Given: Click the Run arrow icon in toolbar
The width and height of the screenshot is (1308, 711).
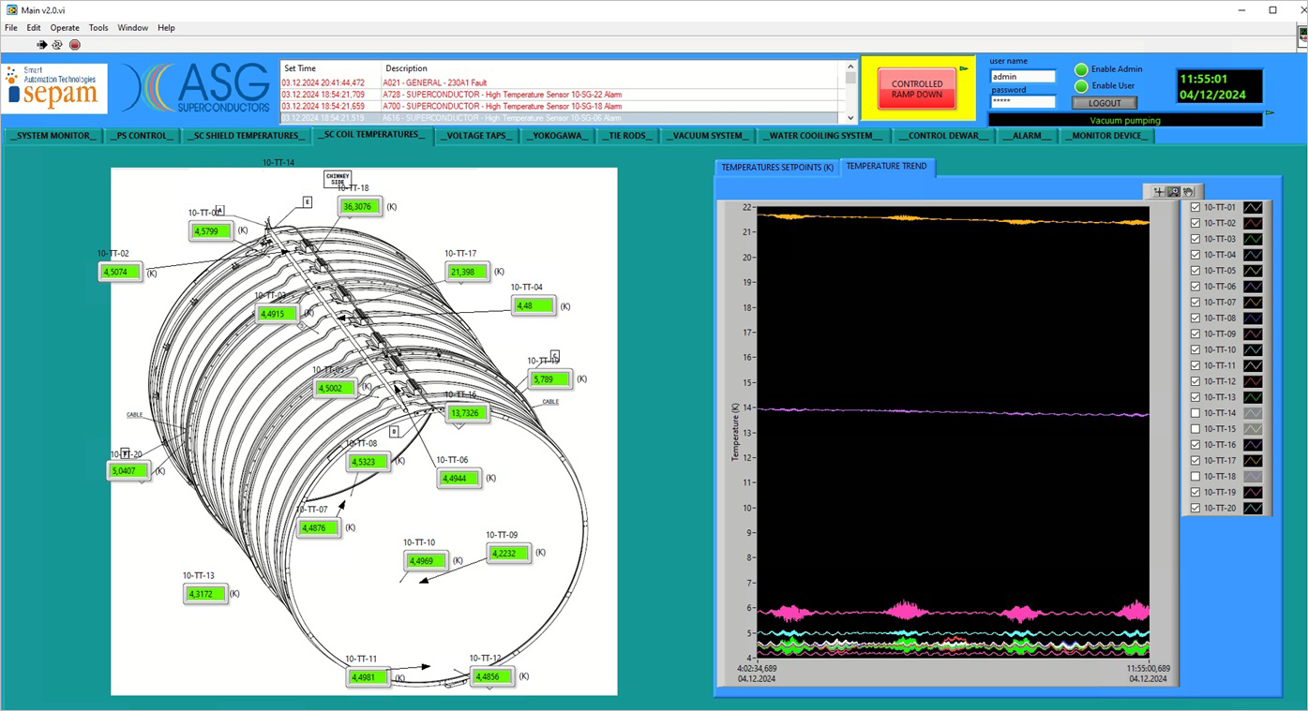Looking at the screenshot, I should coord(41,44).
